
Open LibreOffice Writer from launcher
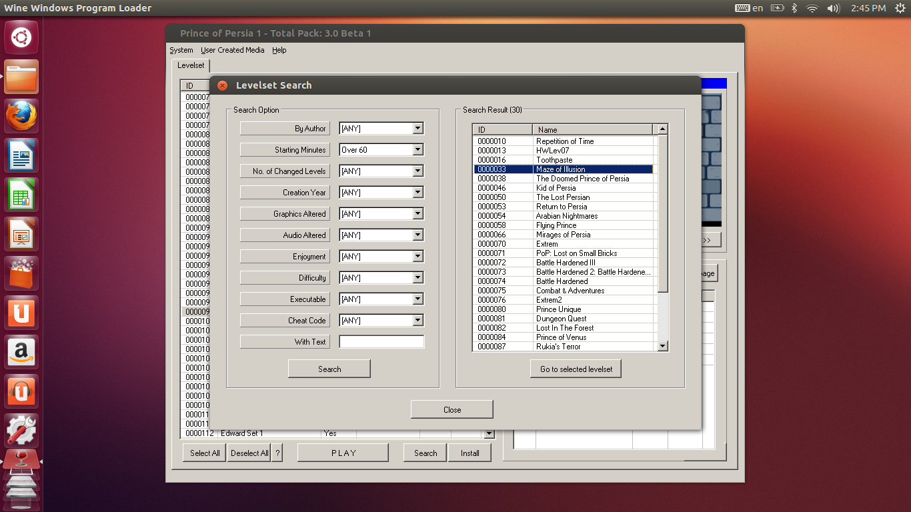point(21,157)
